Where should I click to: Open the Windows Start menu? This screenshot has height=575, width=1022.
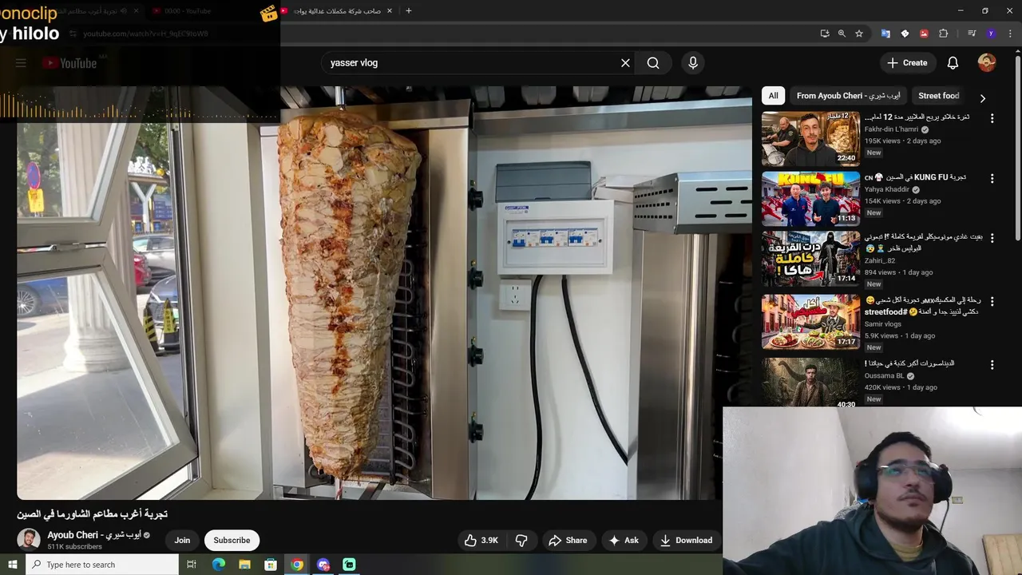pos(12,565)
